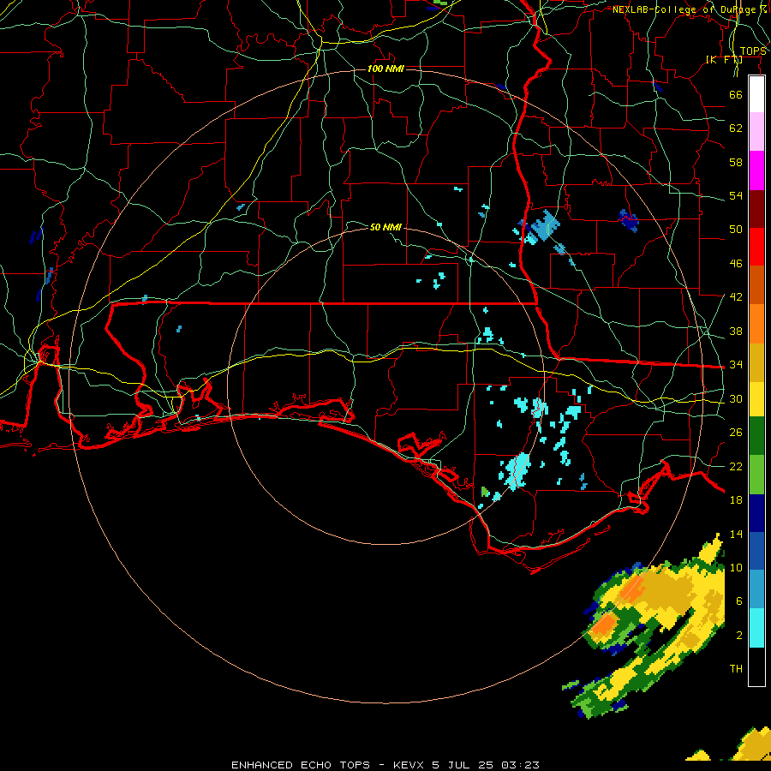This screenshot has width=771, height=771.
Task: Click the navy blue legend swatch
Action: tap(756, 513)
